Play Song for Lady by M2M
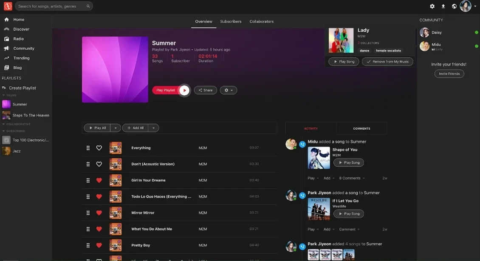 (344, 62)
